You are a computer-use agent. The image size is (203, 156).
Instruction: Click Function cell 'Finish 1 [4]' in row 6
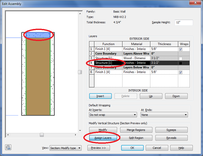click(108, 72)
